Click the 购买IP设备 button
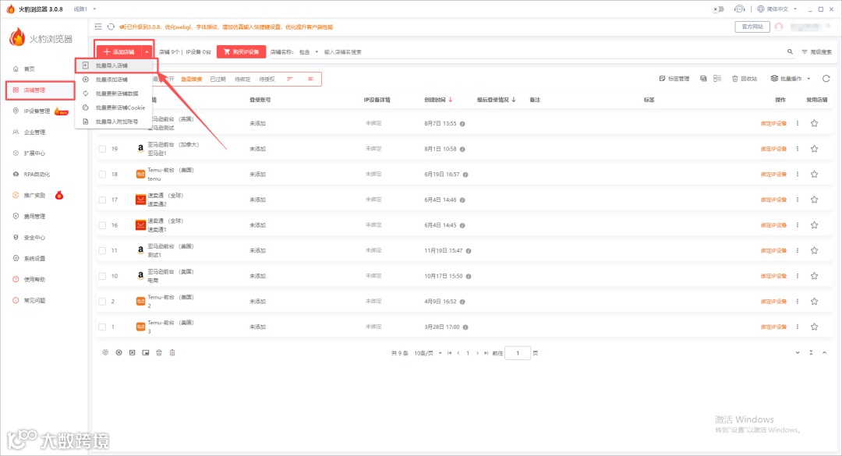The height and width of the screenshot is (456, 842). [x=241, y=52]
